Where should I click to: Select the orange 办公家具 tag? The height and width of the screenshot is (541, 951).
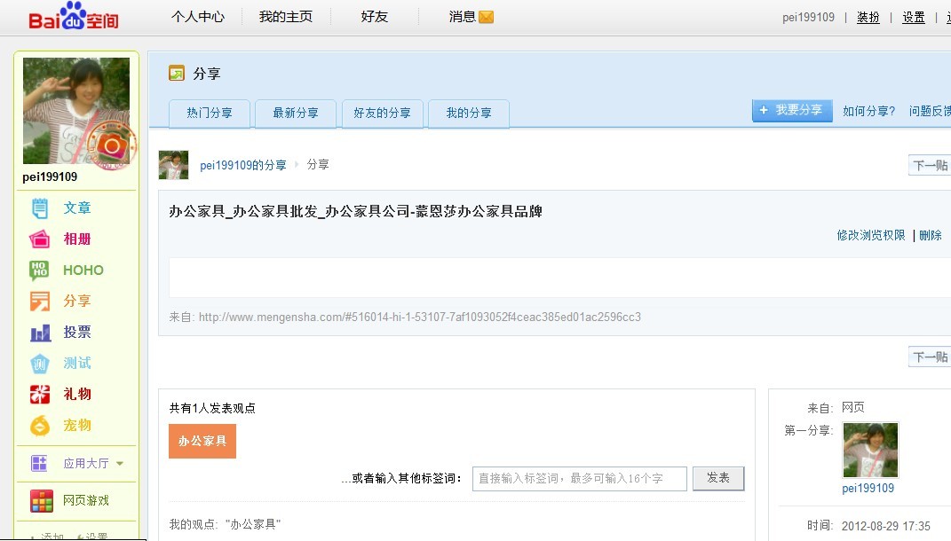[x=202, y=441]
